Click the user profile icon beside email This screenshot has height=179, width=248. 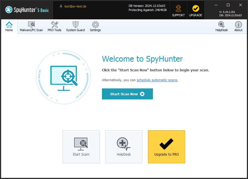(61, 6)
